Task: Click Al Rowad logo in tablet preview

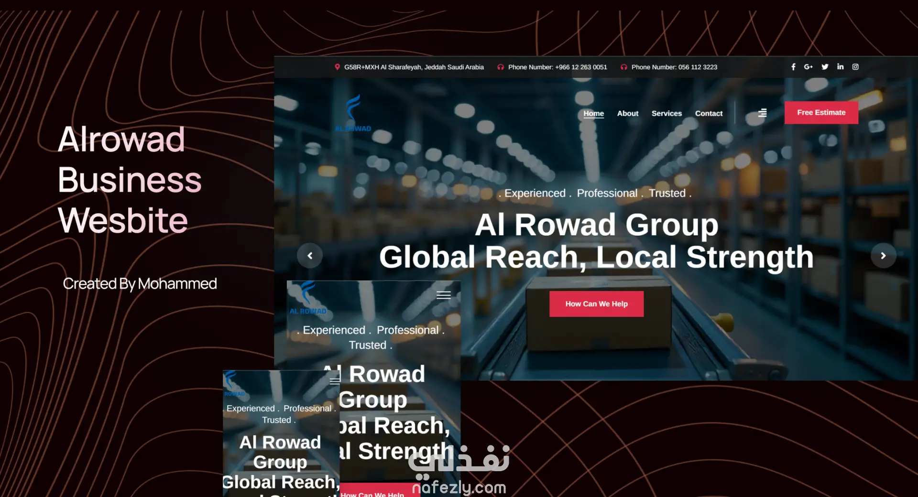Action: point(308,298)
